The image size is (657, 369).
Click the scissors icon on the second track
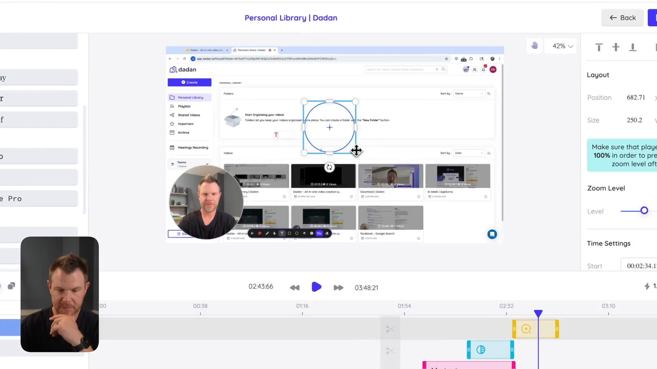390,351
